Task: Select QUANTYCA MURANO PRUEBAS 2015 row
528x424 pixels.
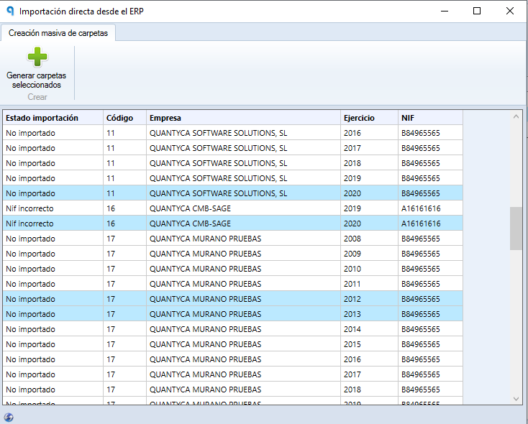Action: point(232,344)
